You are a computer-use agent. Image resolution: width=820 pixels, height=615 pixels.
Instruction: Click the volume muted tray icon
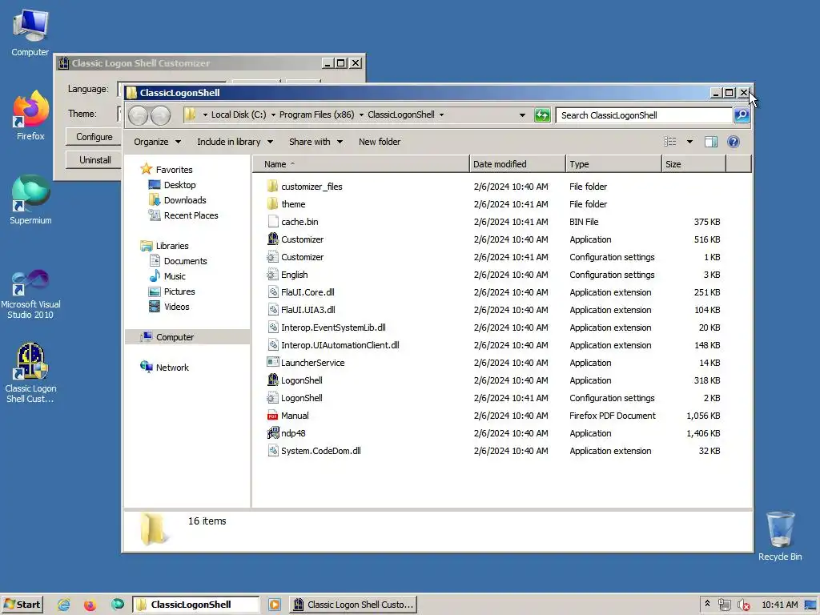tap(744, 605)
